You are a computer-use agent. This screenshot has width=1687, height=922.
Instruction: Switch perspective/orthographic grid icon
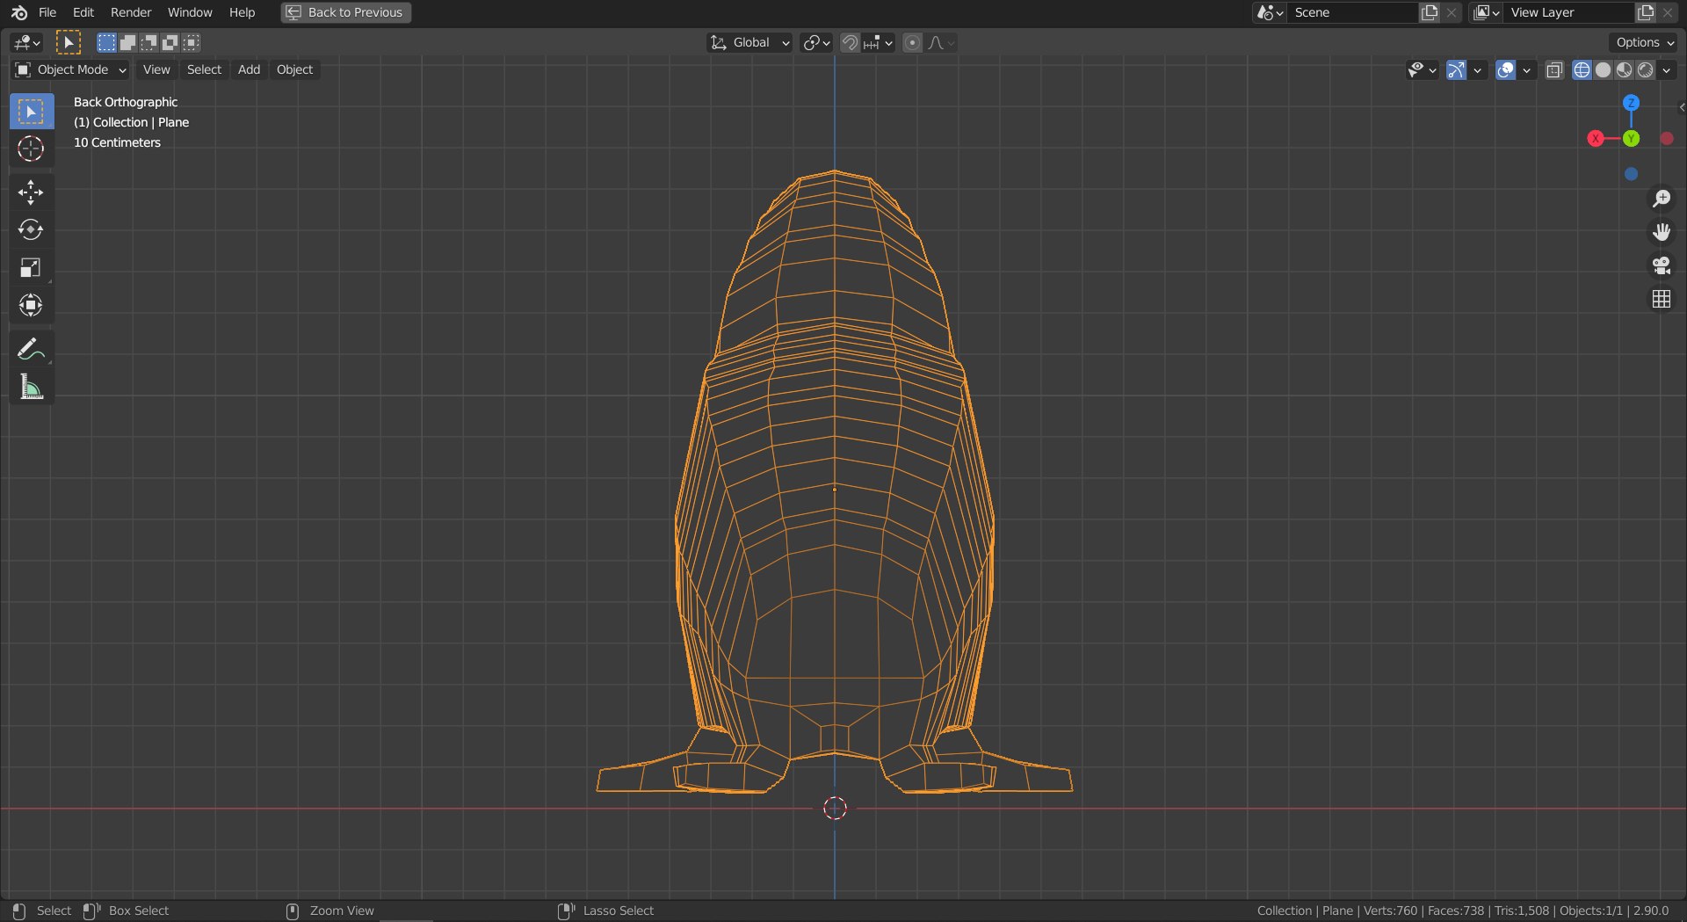(1661, 299)
